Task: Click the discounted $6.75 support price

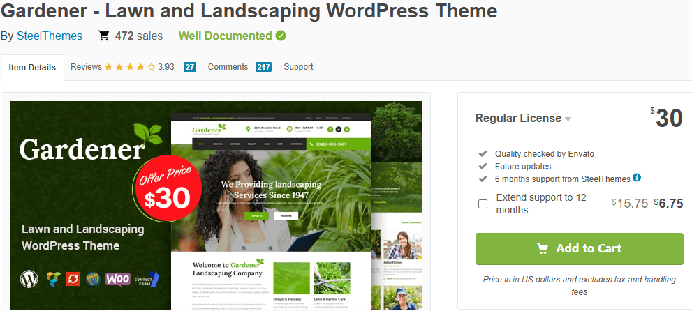Action: tap(668, 203)
